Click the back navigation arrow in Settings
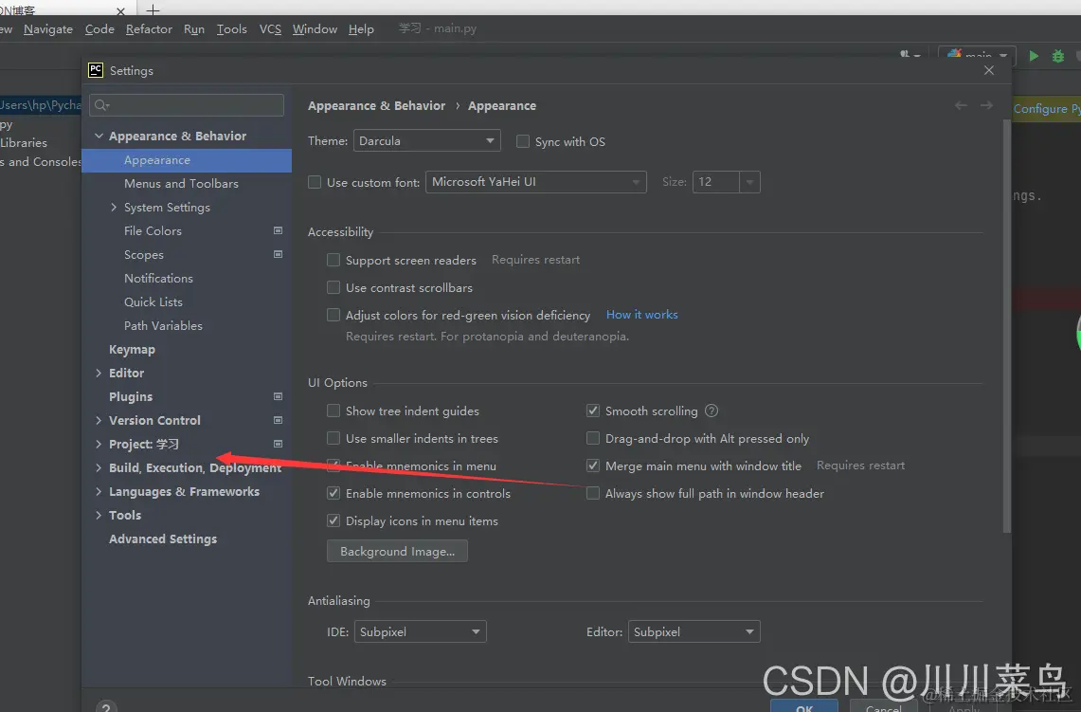Image resolution: width=1081 pixels, height=712 pixels. (x=961, y=105)
